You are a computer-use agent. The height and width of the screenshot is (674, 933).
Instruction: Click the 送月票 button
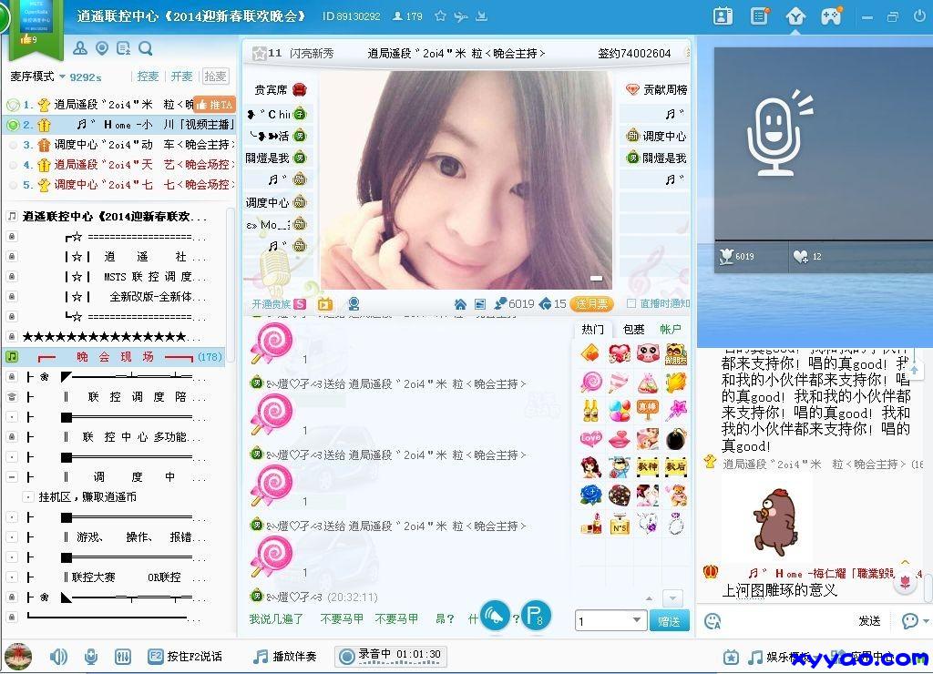tap(592, 304)
